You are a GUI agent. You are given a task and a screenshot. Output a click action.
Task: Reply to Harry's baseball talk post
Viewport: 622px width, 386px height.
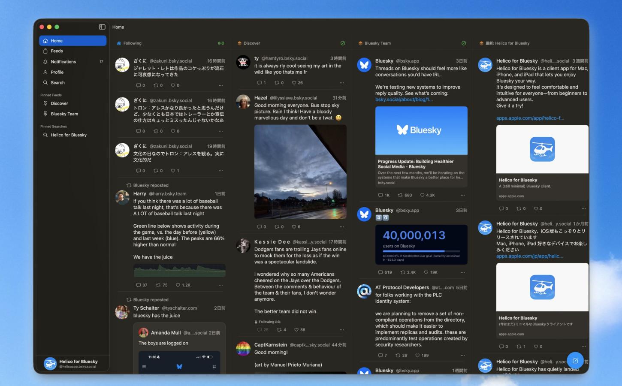click(x=142, y=285)
